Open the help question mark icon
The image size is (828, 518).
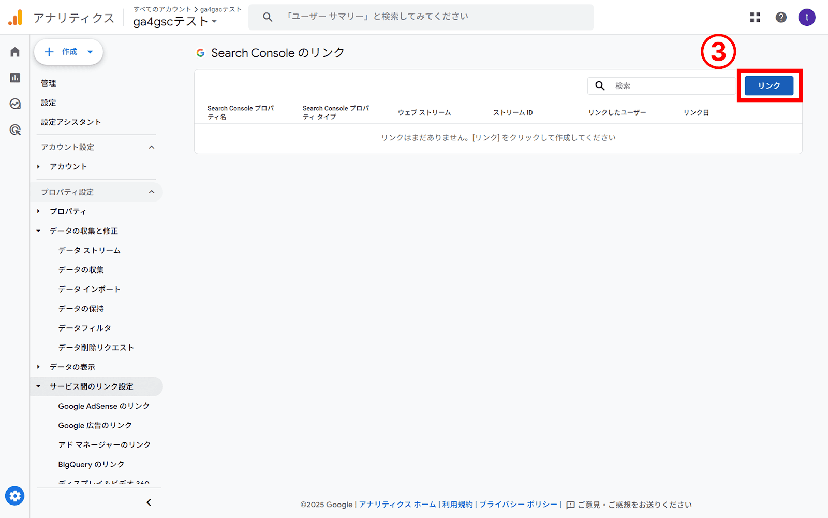click(x=781, y=17)
